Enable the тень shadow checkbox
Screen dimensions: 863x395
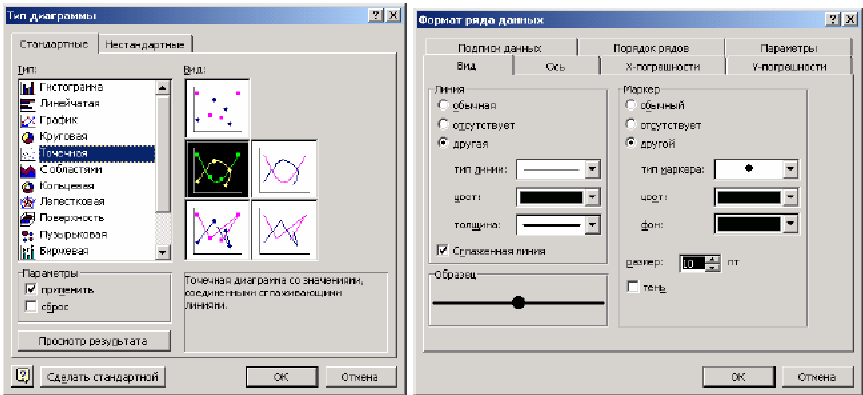click(633, 287)
